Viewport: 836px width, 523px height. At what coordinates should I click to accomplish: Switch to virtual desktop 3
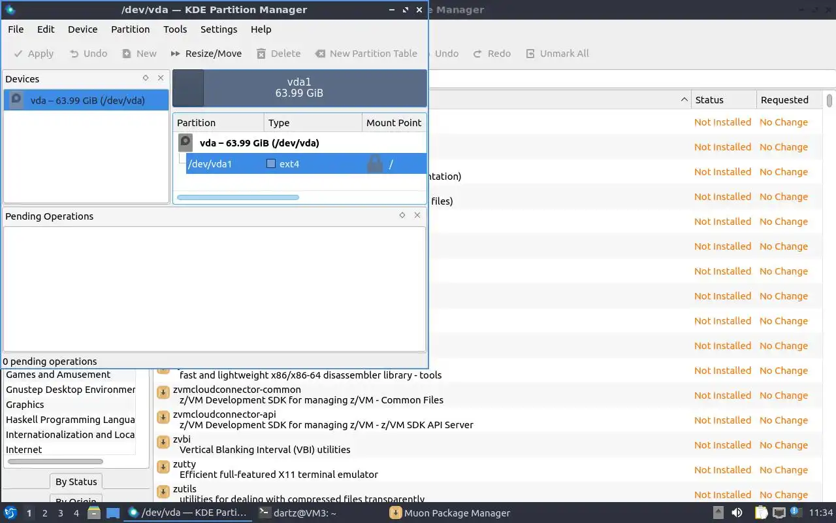[x=61, y=513]
